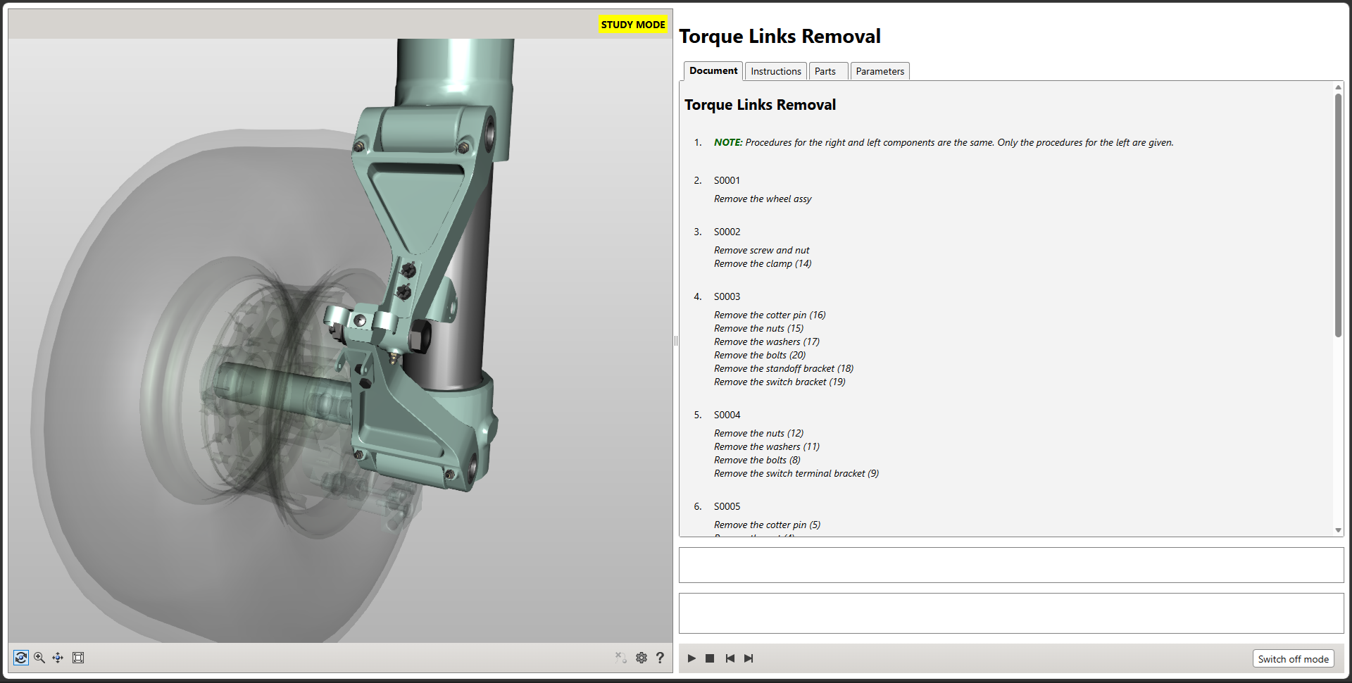
Task: Open help with the question mark icon
Action: [660, 658]
